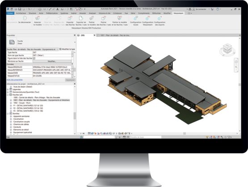This screenshot has height=187, width=248.
Task: Expand the Appareils sanitaires node
Action: 11,116
